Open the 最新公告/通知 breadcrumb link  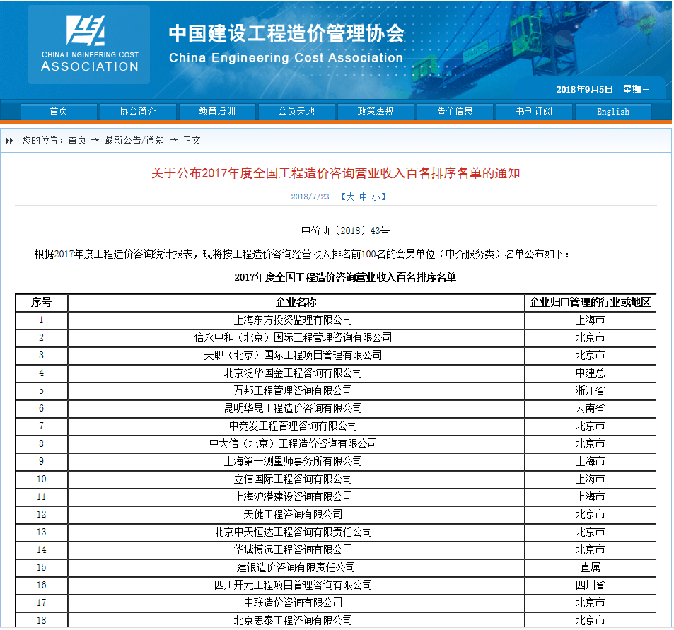tap(134, 141)
